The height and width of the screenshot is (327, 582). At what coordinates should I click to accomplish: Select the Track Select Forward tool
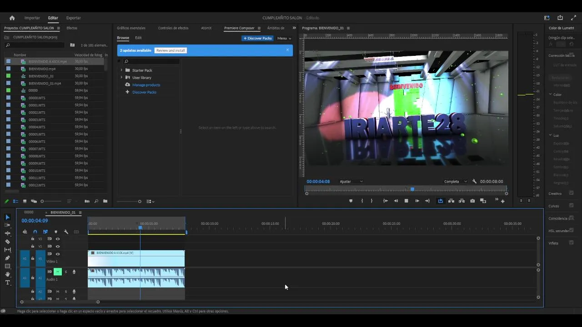pos(7,225)
